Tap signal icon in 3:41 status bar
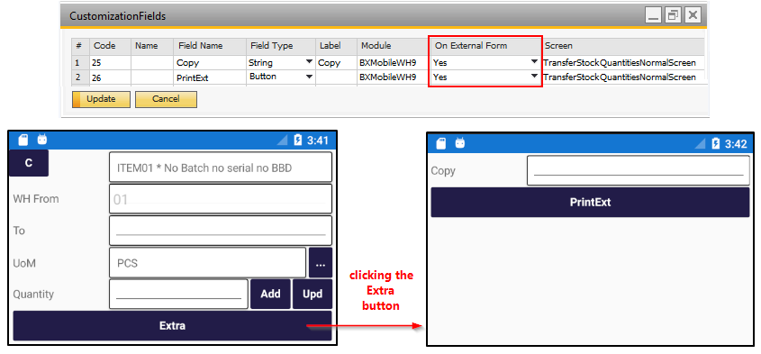 point(282,141)
